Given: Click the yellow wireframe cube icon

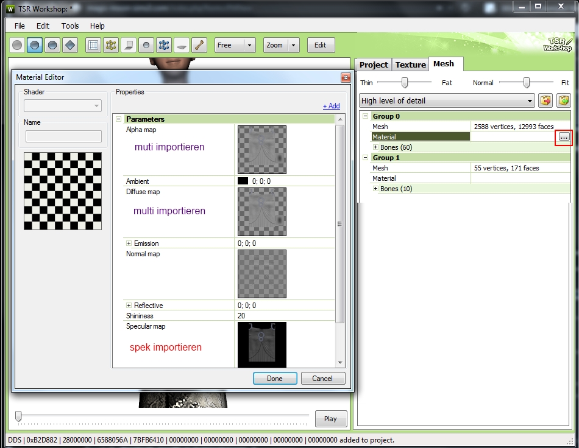Looking at the screenshot, I should pos(110,45).
